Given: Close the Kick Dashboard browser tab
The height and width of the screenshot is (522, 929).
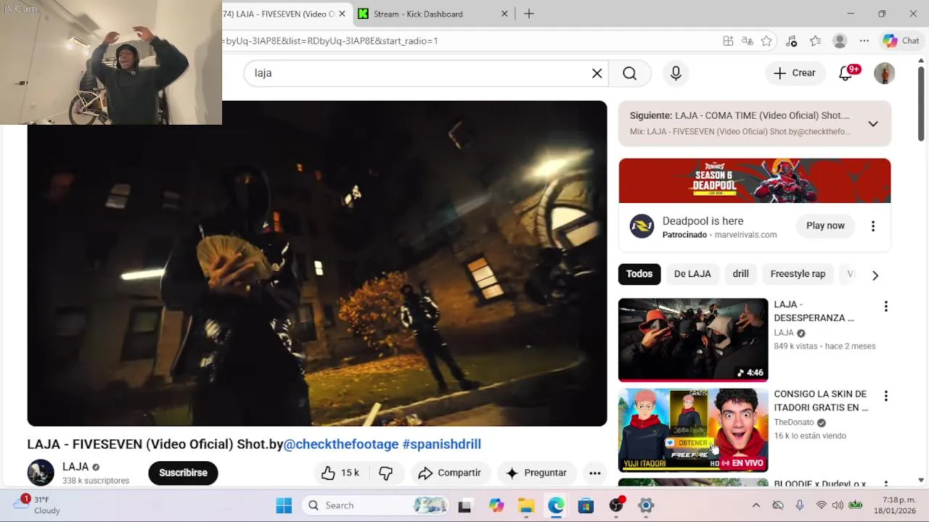Looking at the screenshot, I should pyautogui.click(x=505, y=14).
